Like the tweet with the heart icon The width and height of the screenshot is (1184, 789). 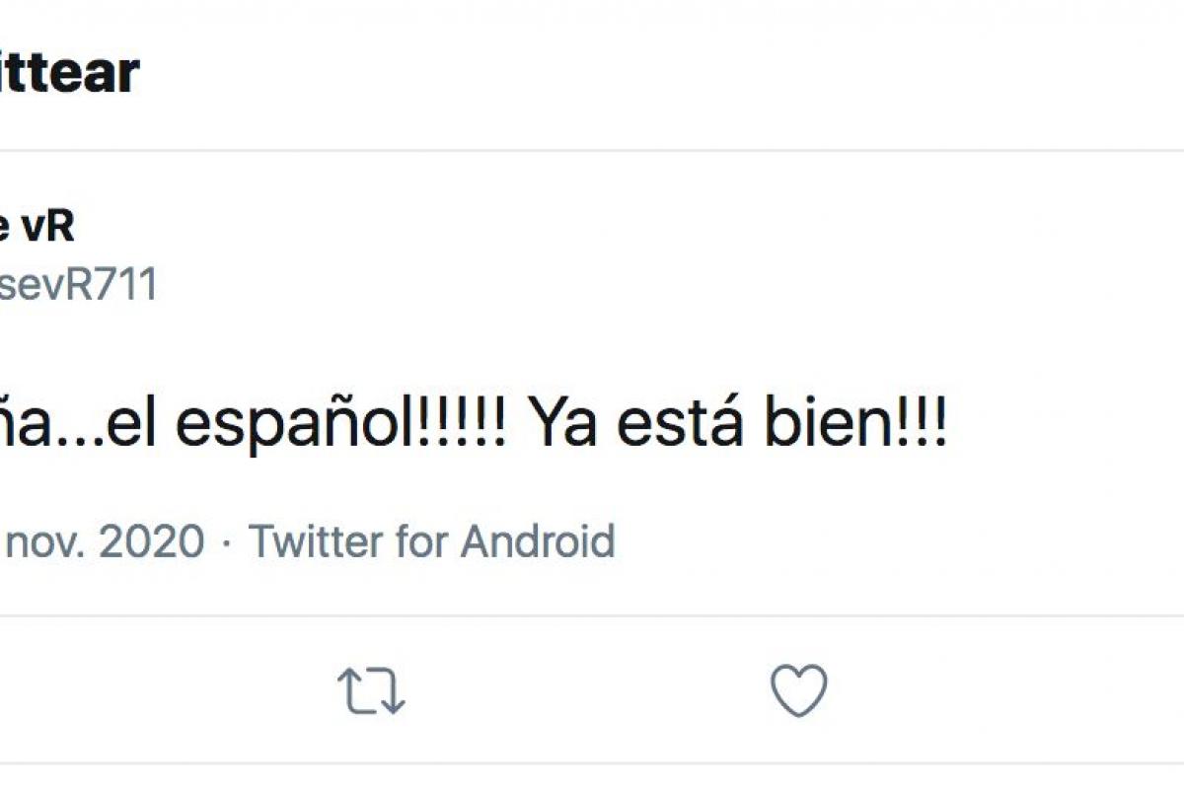pos(798,690)
